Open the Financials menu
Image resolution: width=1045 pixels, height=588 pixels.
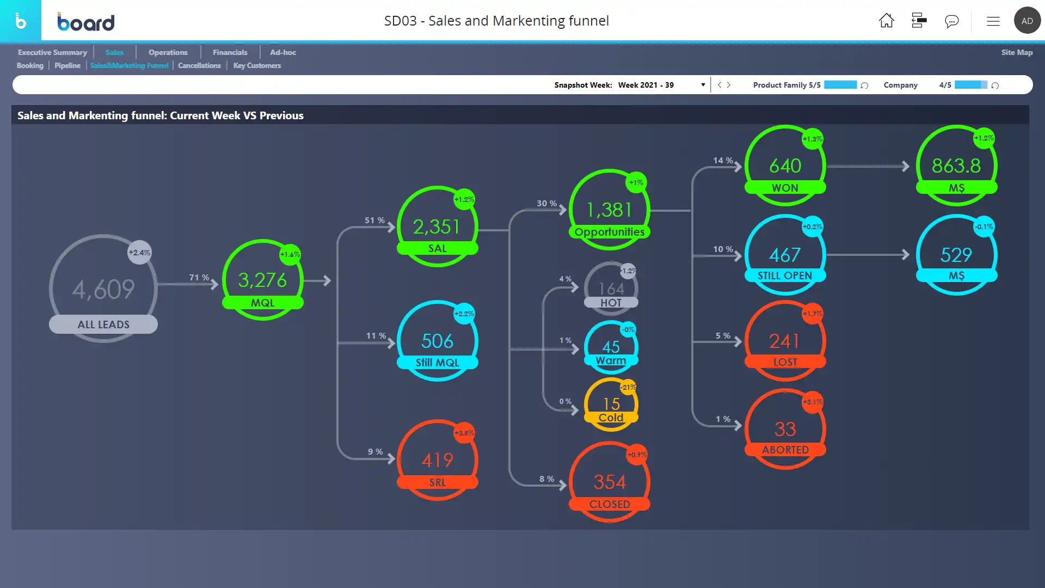pyautogui.click(x=230, y=52)
